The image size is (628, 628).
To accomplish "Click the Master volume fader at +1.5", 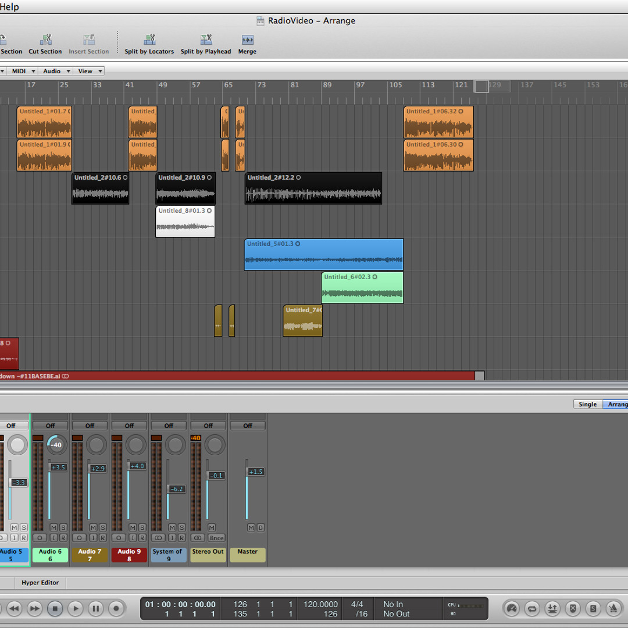I will [x=255, y=472].
